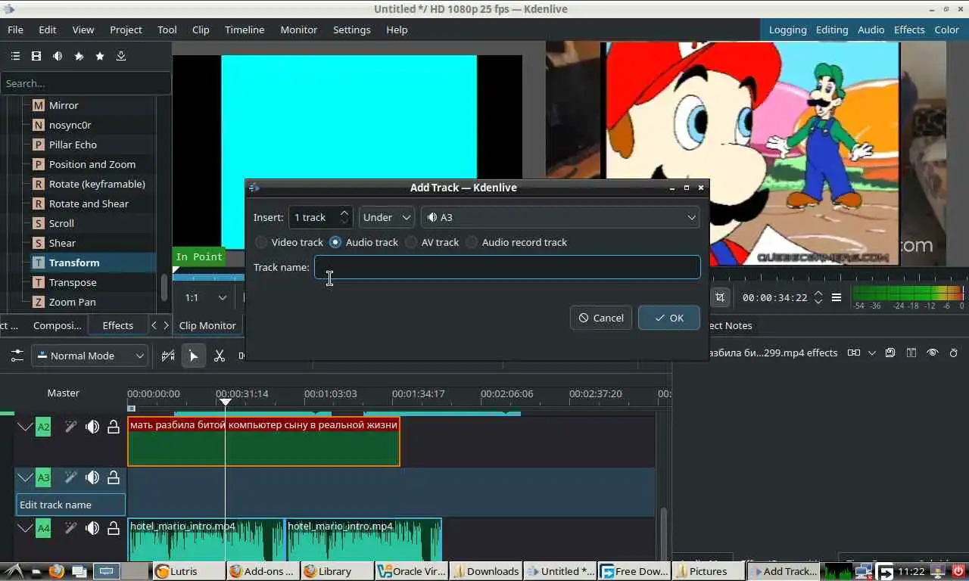
Task: Open the Monitor menu
Action: click(x=299, y=30)
